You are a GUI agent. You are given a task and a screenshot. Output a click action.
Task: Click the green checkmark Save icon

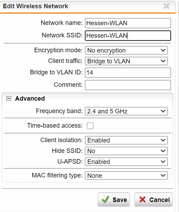[105, 200]
